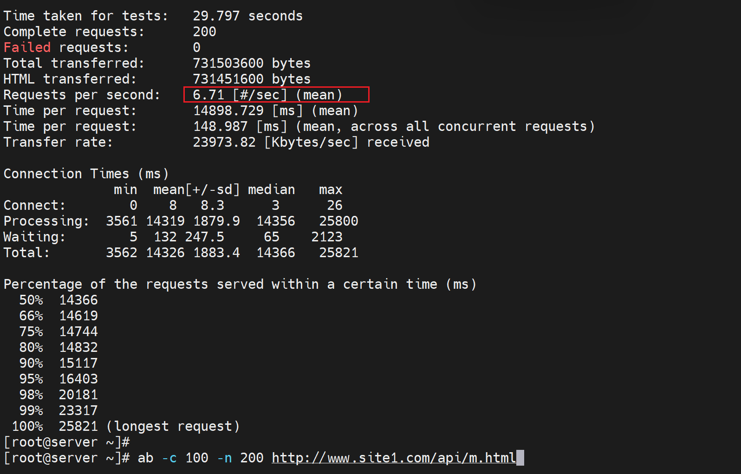Click the '-c' option in the command

point(169,458)
